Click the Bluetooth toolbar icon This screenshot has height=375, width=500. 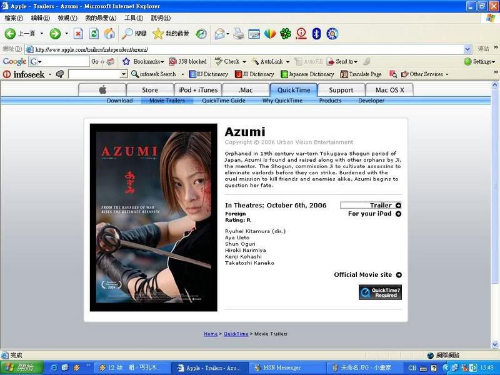[x=316, y=34]
